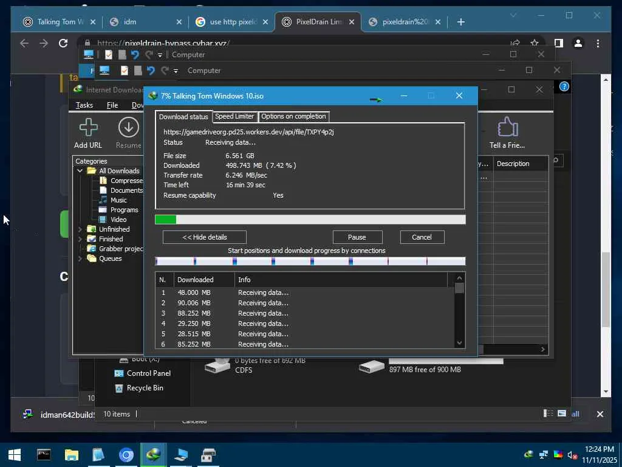Click the Tell a Friend thumbs-up icon
Screen dimensions: 622x467
(x=507, y=128)
